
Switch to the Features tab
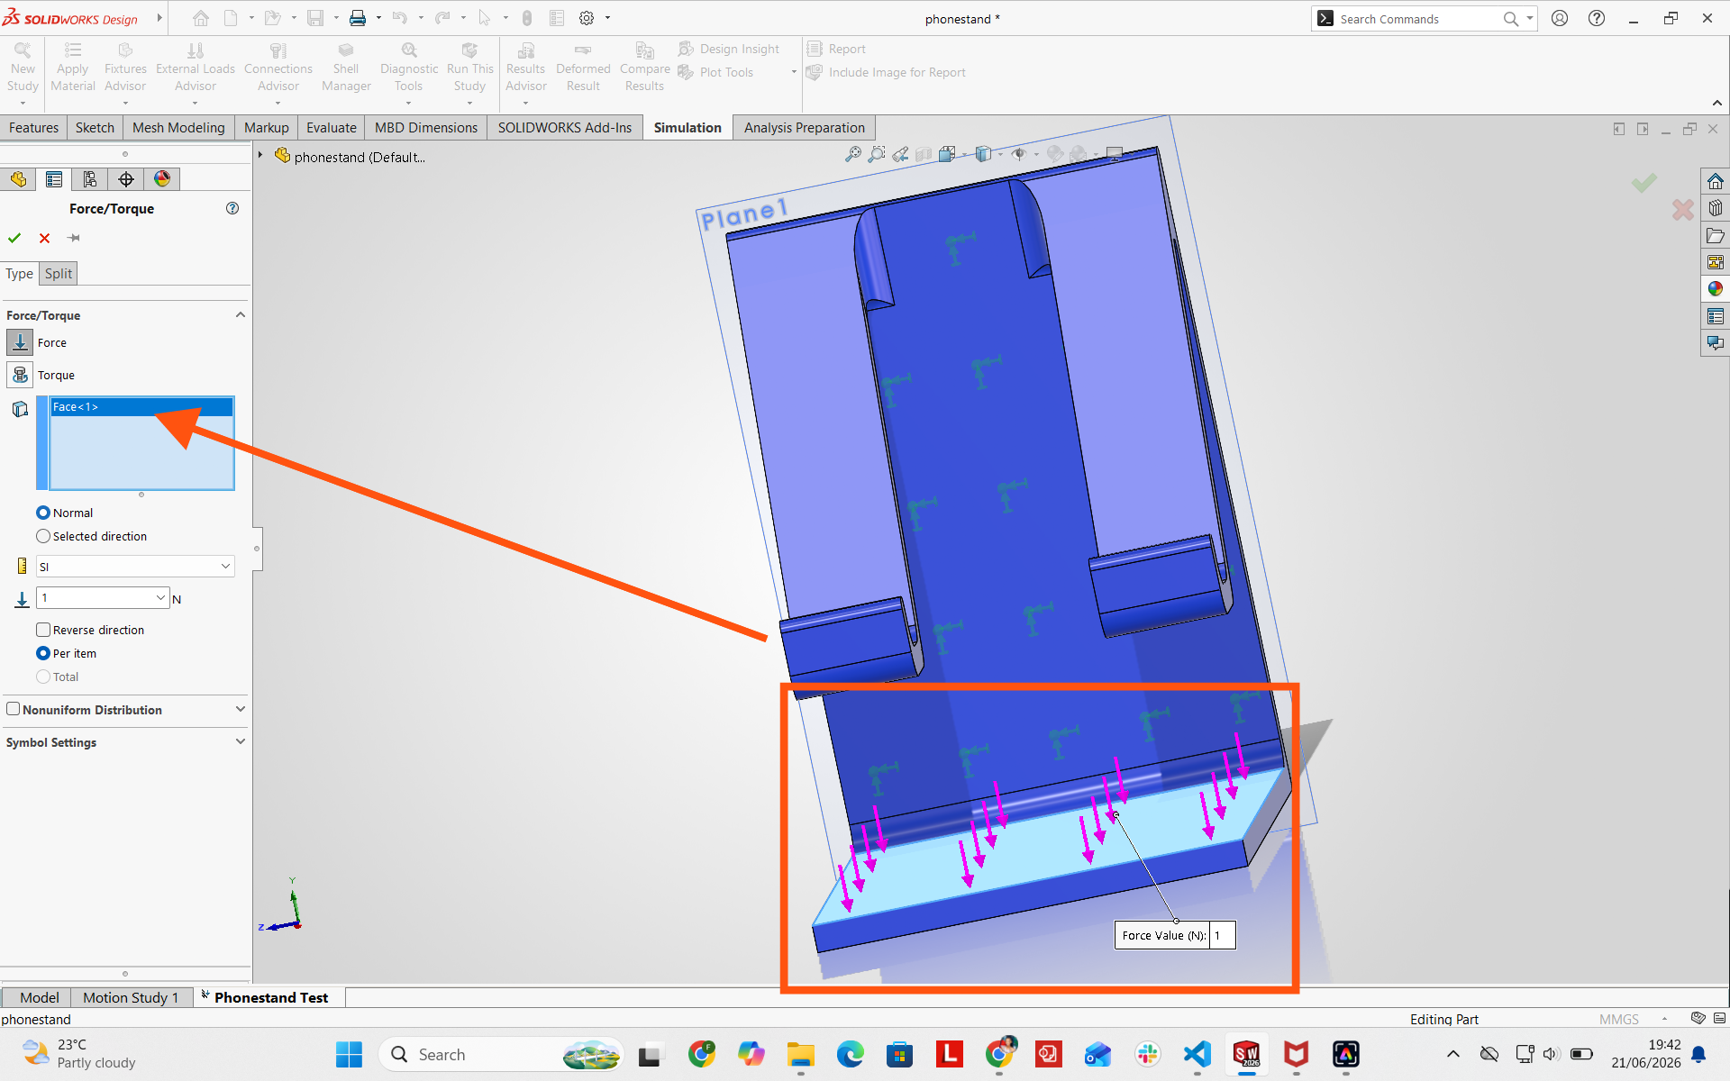[33, 128]
